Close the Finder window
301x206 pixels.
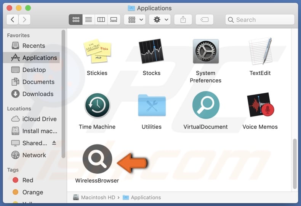click(10, 8)
